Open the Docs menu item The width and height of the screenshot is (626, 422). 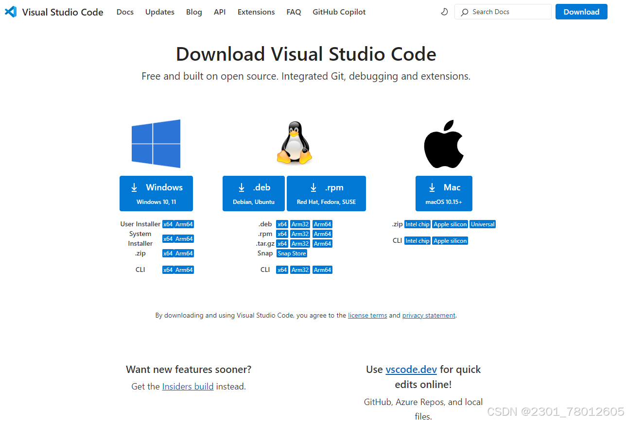click(x=125, y=12)
